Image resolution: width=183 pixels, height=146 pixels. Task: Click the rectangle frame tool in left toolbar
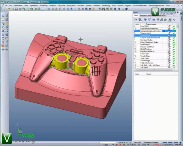(x=3, y=20)
